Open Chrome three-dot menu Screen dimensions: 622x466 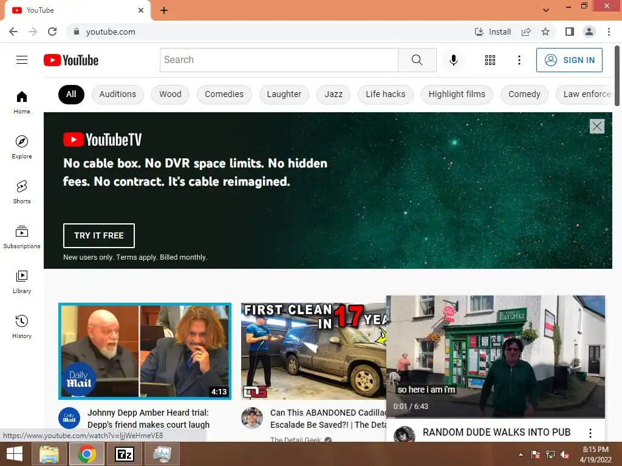(609, 32)
